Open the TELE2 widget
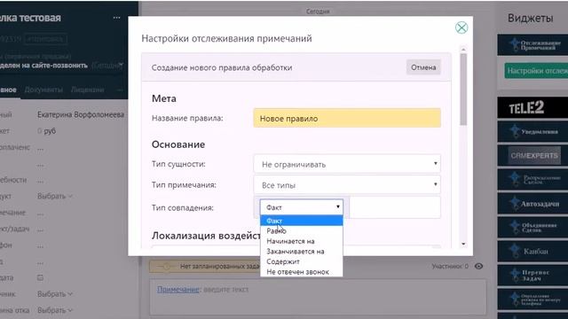 pos(532,107)
